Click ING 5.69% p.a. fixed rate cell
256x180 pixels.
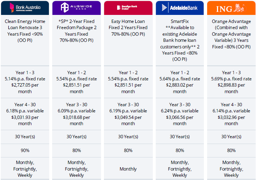click(231, 82)
